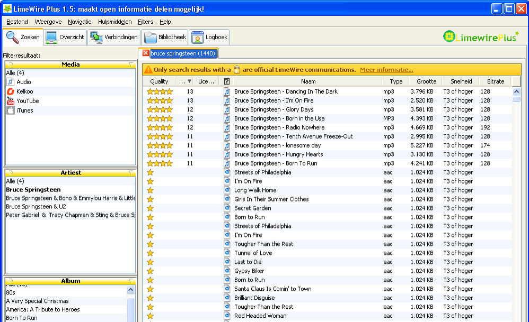The image size is (529, 322).
Task: Click the aac icon for Tunnel of Love
Action: 227,253
